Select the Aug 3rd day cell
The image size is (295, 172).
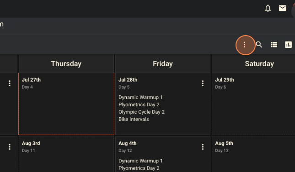pyautogui.click(x=66, y=154)
